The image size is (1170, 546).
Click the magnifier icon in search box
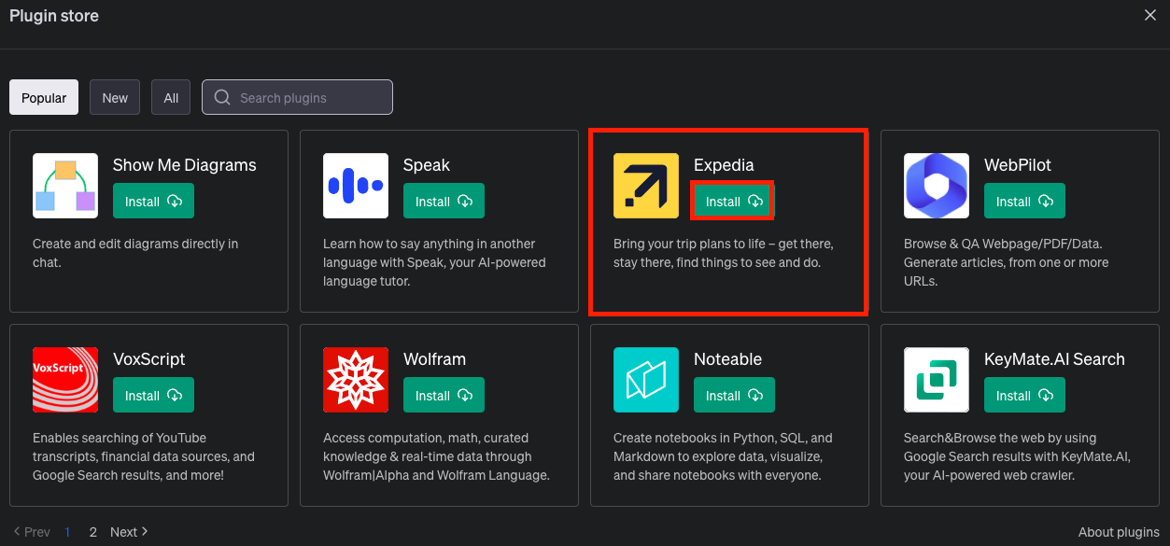click(222, 97)
